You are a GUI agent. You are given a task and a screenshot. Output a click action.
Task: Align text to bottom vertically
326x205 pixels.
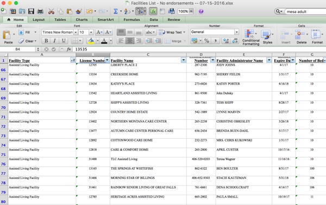point(139,32)
